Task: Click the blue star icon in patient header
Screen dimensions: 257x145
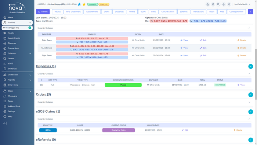Action: 79,4
